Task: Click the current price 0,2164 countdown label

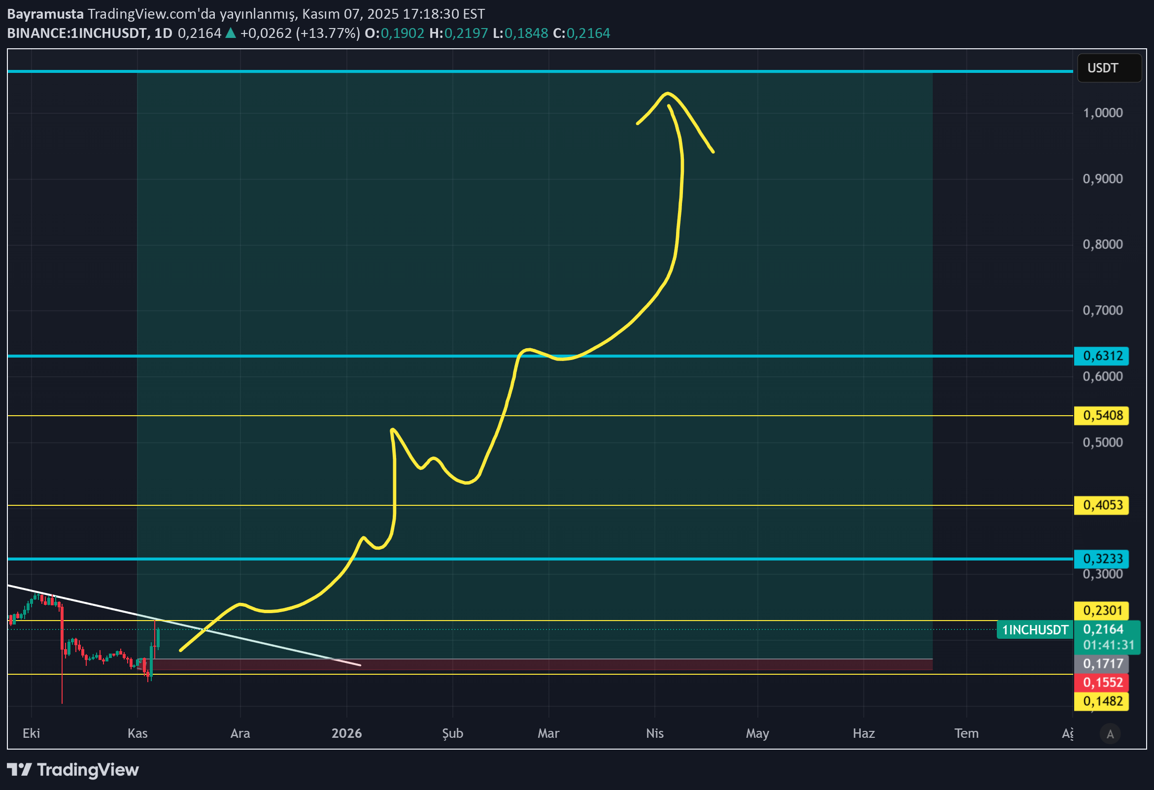Action: [1107, 637]
